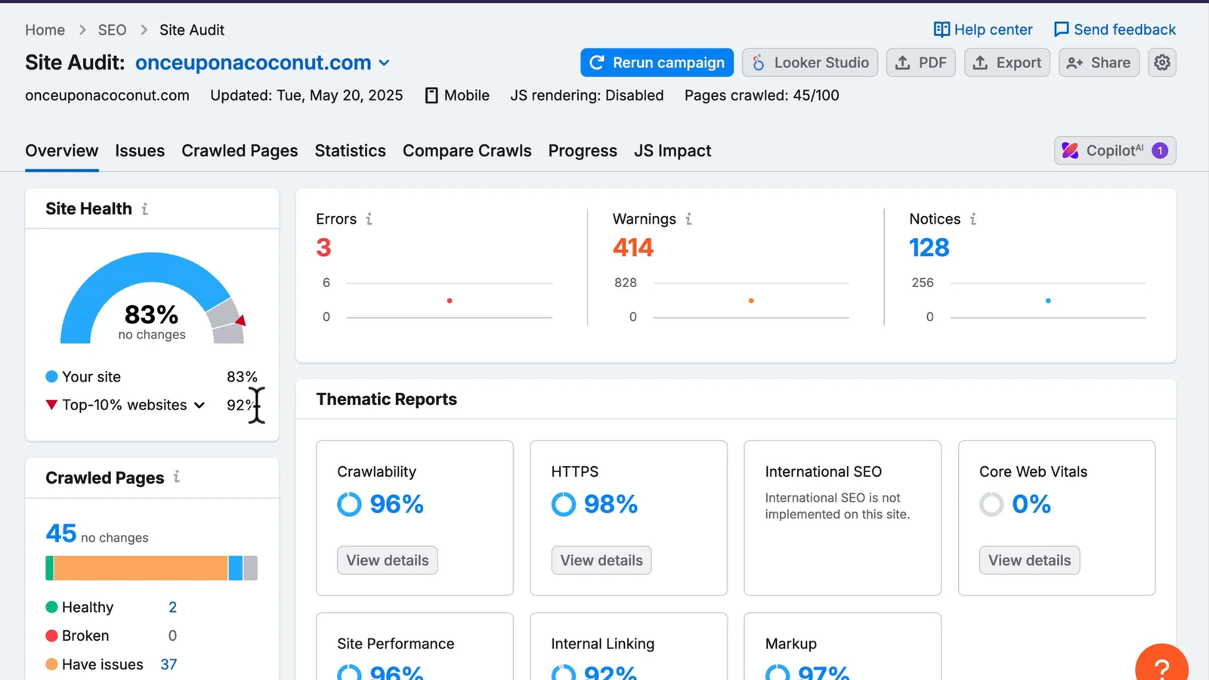This screenshot has height=680, width=1209.
Task: Click the orange segment of crawled pages bar
Action: 141,568
